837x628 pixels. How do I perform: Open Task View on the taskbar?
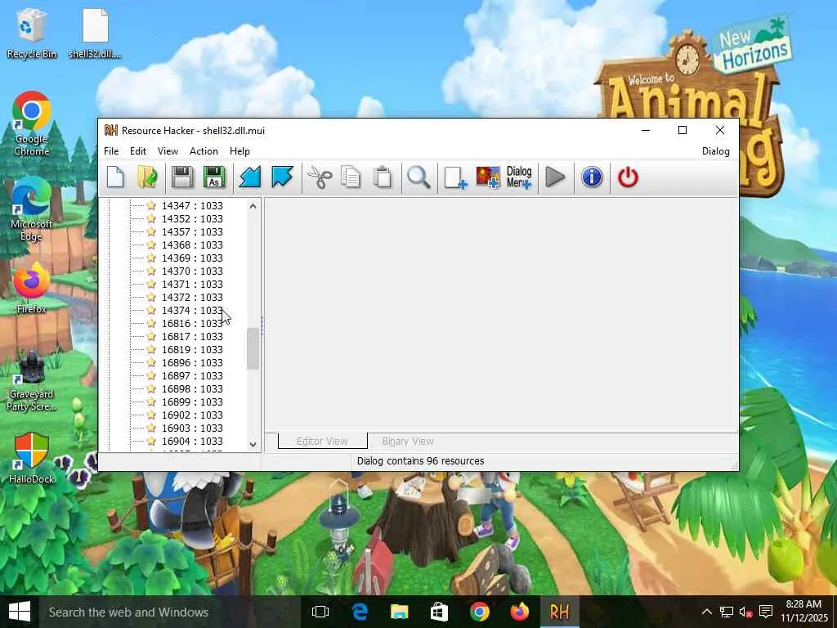pos(320,612)
